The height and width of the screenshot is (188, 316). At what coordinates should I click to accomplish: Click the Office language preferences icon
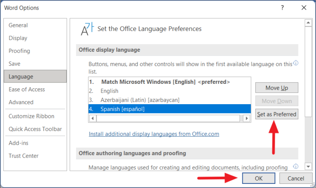[x=87, y=29]
